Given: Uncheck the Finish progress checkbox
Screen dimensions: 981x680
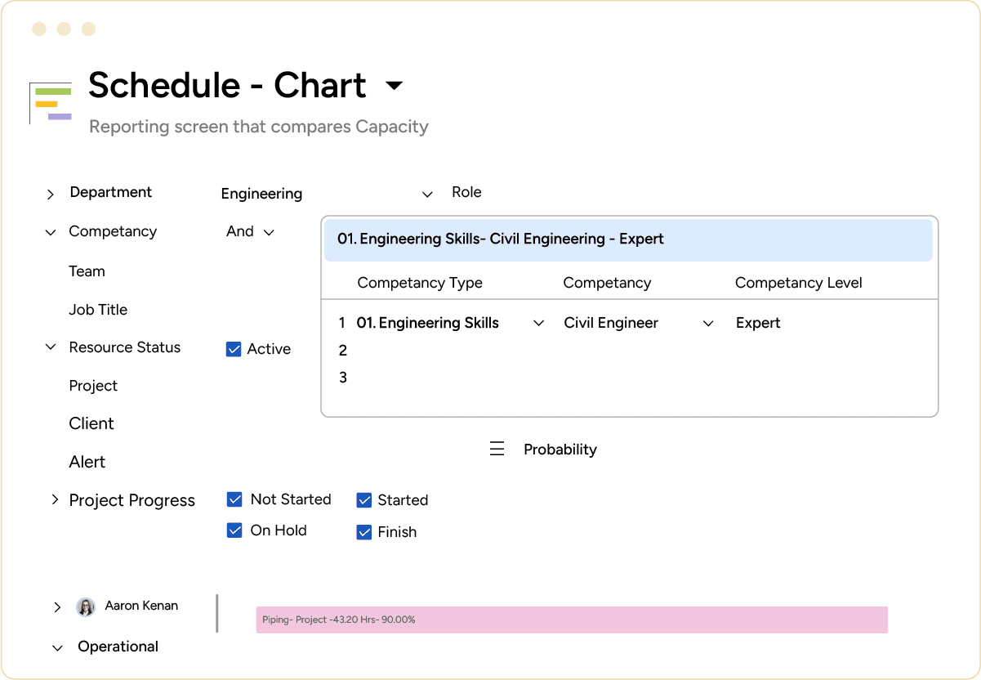Looking at the screenshot, I should click(x=363, y=531).
